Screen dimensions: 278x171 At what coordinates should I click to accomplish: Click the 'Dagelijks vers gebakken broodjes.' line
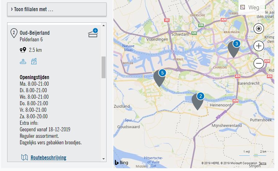pyautogui.click(x=51, y=142)
